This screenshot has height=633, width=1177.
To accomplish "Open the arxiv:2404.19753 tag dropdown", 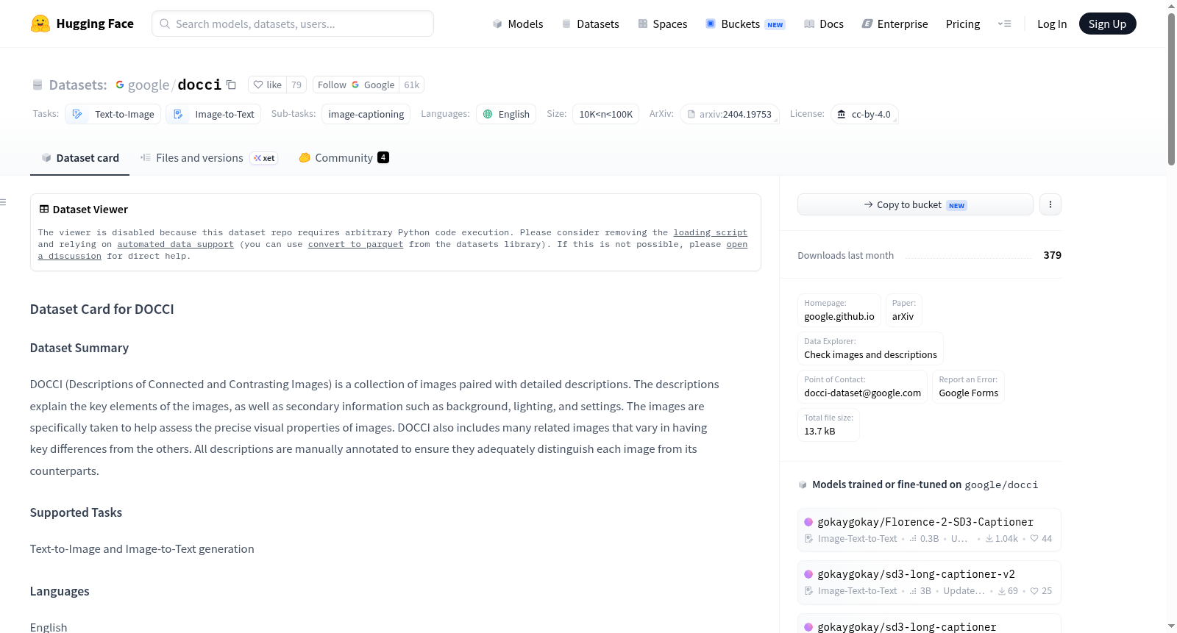I will click(730, 114).
